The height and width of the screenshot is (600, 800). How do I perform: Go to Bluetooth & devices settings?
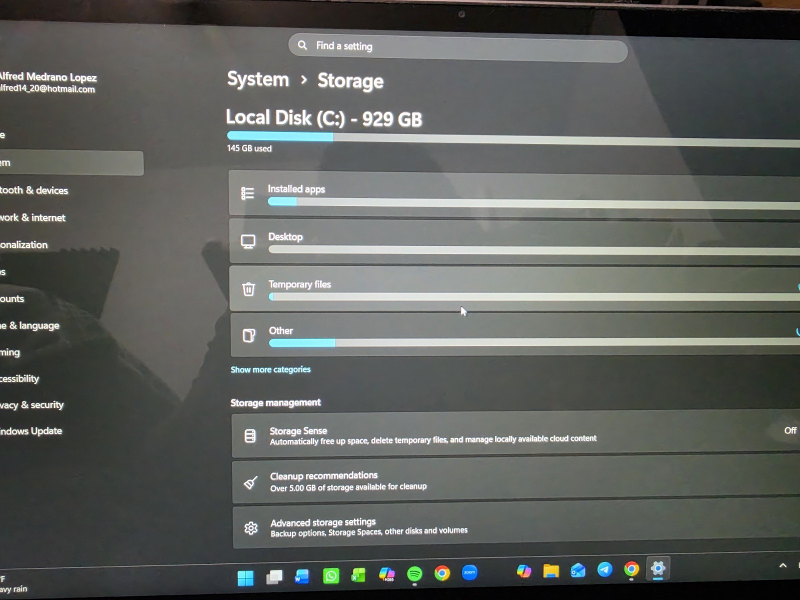(x=34, y=190)
